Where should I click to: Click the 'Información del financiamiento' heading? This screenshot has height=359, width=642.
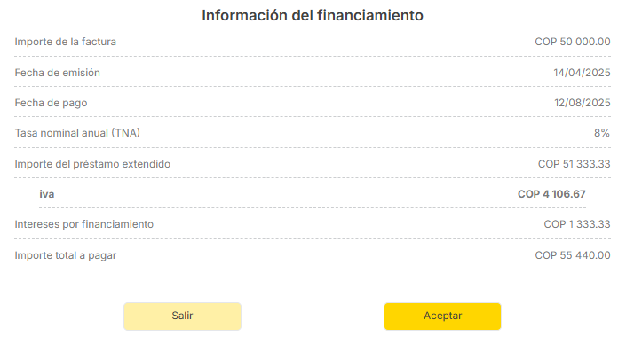point(313,15)
